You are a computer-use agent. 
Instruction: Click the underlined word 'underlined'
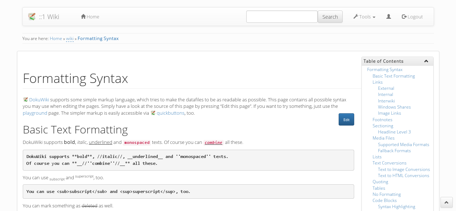[100, 142]
